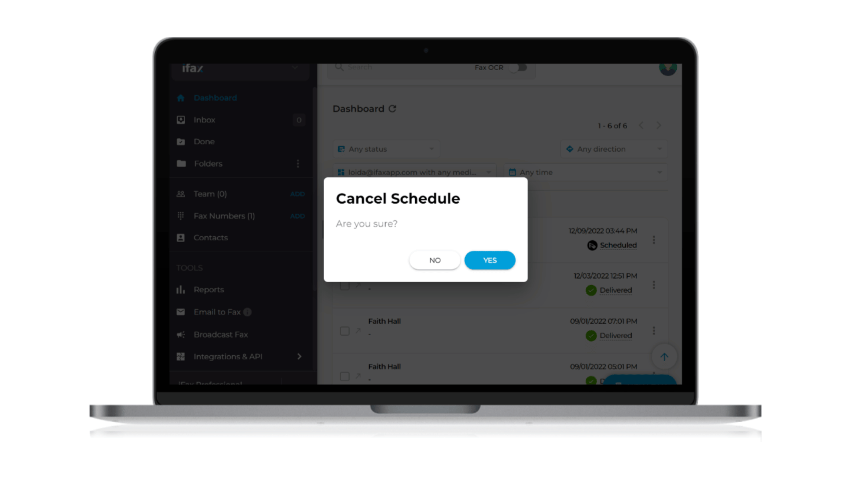Click the Inbox icon in sidebar
The width and height of the screenshot is (851, 479).
click(181, 119)
